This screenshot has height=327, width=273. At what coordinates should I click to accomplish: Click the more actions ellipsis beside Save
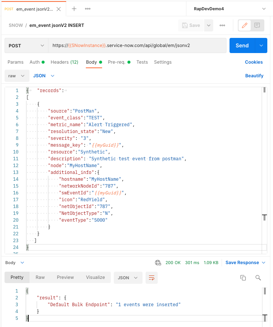pos(222,25)
